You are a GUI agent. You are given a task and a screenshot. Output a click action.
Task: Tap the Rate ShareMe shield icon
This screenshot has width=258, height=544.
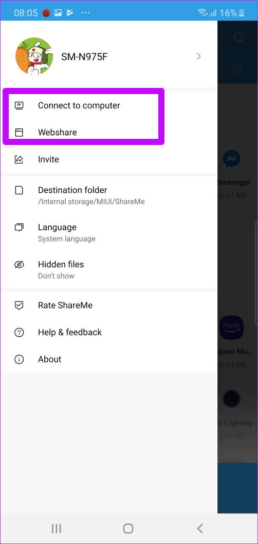(19, 305)
